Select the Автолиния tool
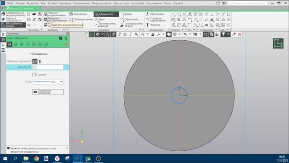The width and height of the screenshot is (289, 163). click(x=78, y=14)
